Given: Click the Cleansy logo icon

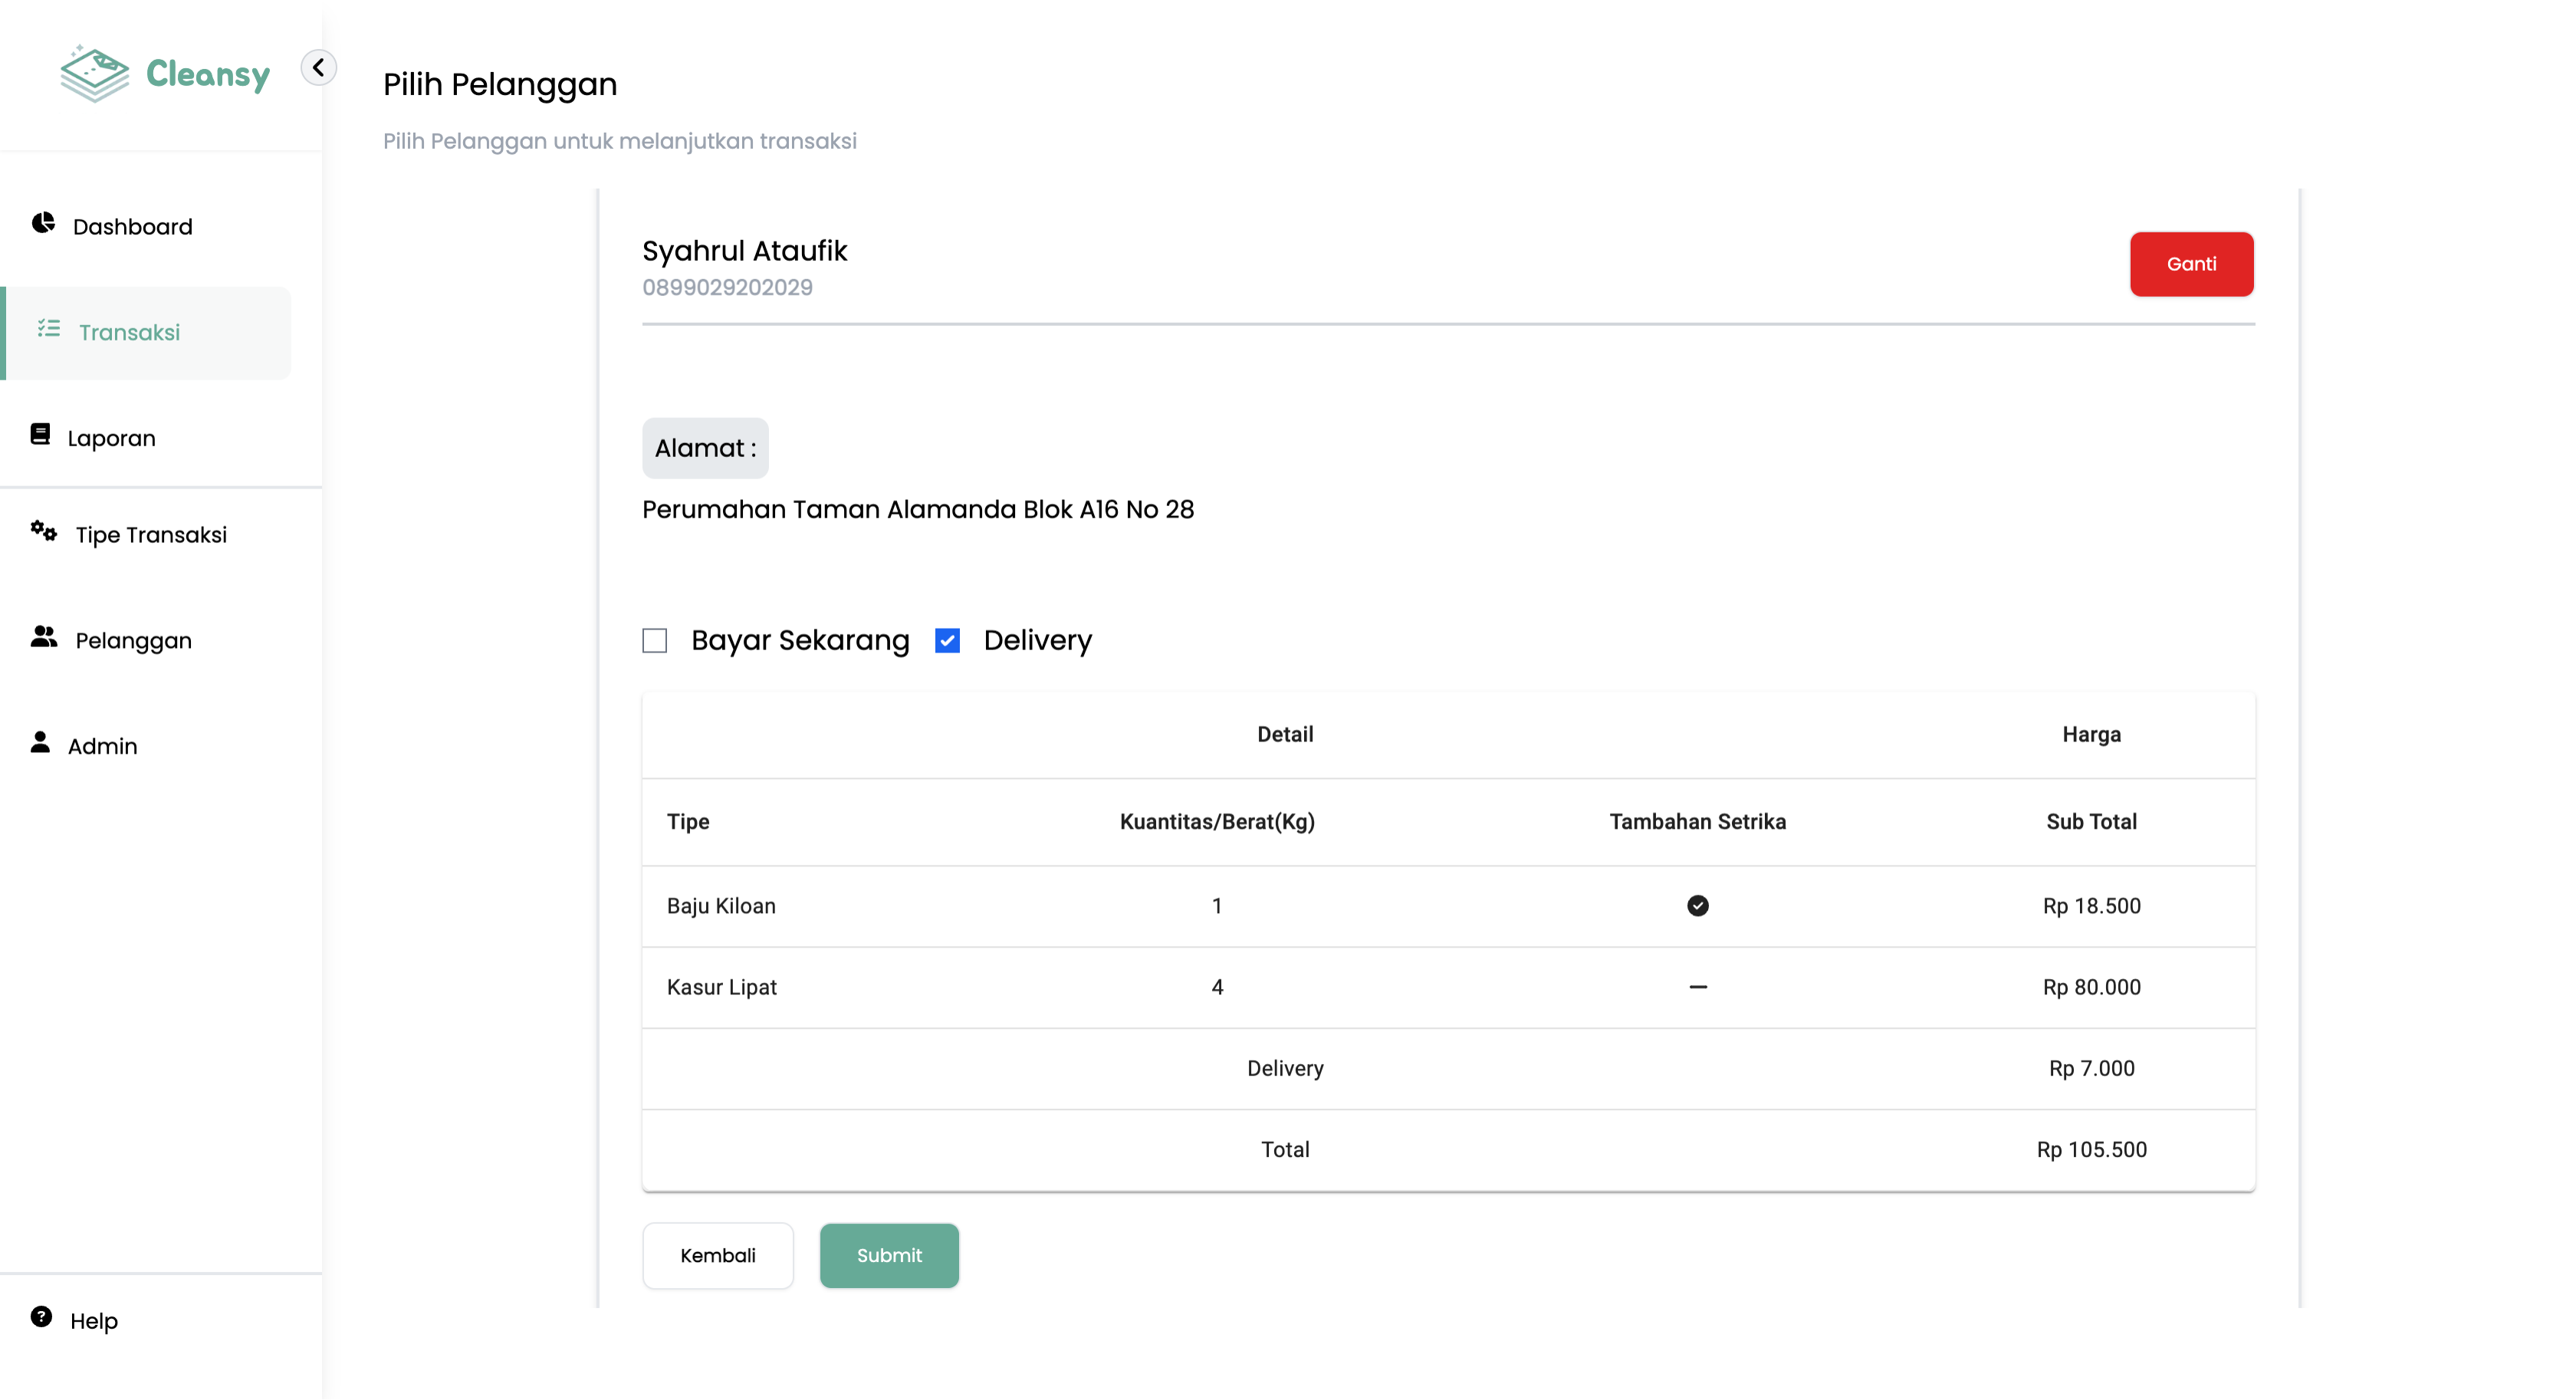Looking at the screenshot, I should tap(94, 73).
